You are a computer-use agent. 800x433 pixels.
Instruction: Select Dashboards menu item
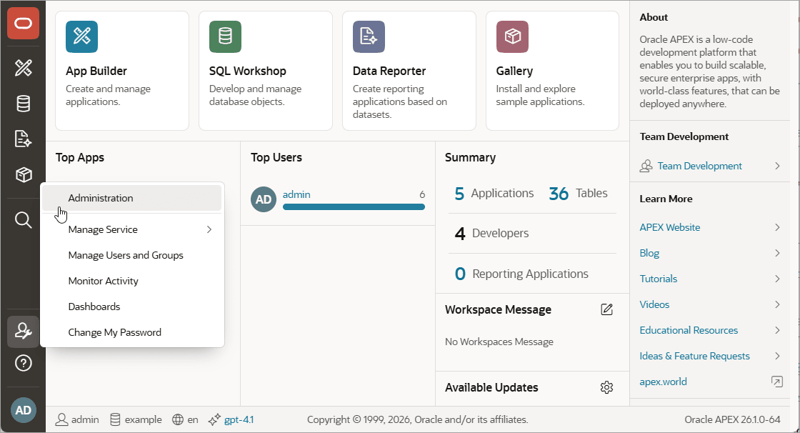pos(132,307)
